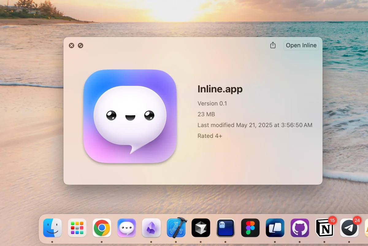Click the Version 0.1 text

212,103
